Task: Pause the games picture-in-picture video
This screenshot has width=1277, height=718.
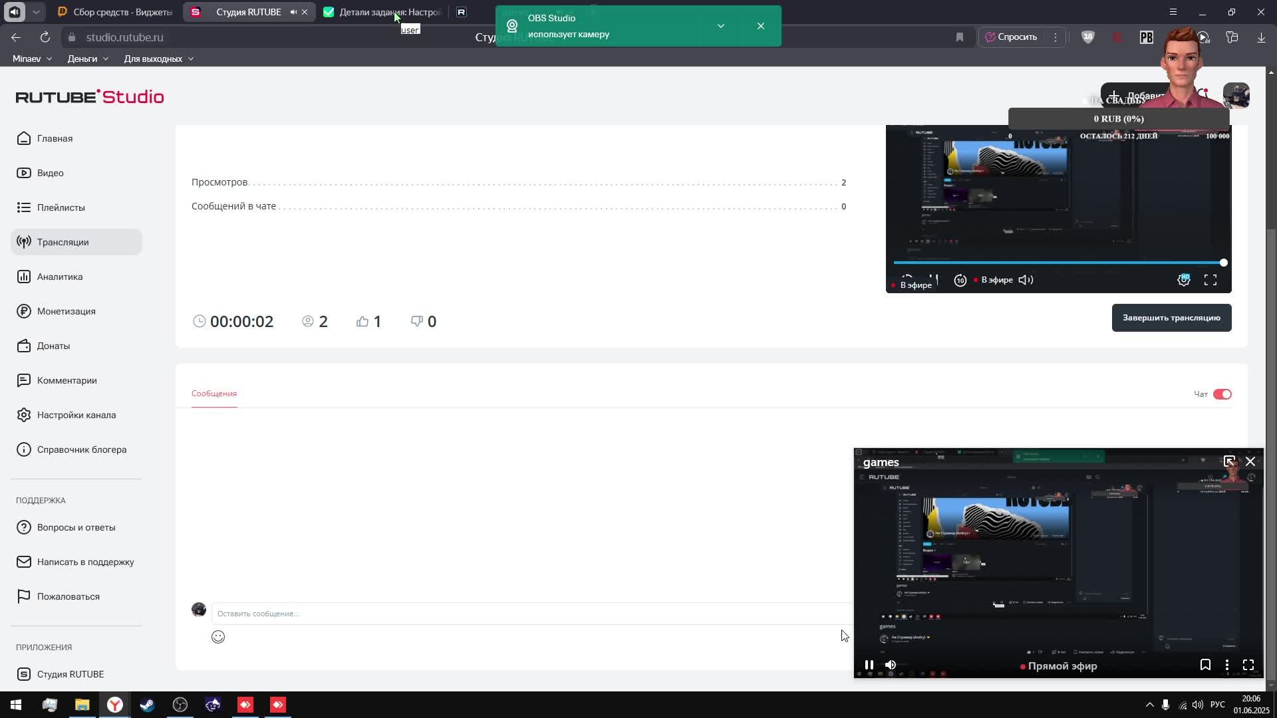Action: point(869,665)
